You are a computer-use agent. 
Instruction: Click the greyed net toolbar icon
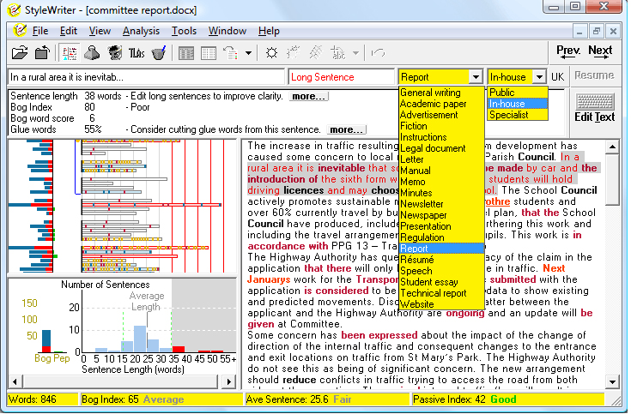point(316,52)
